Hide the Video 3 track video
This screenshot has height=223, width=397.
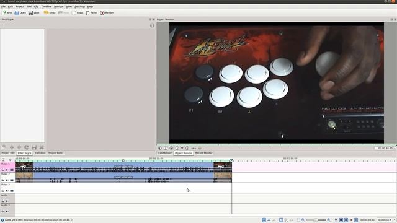(x=12, y=191)
